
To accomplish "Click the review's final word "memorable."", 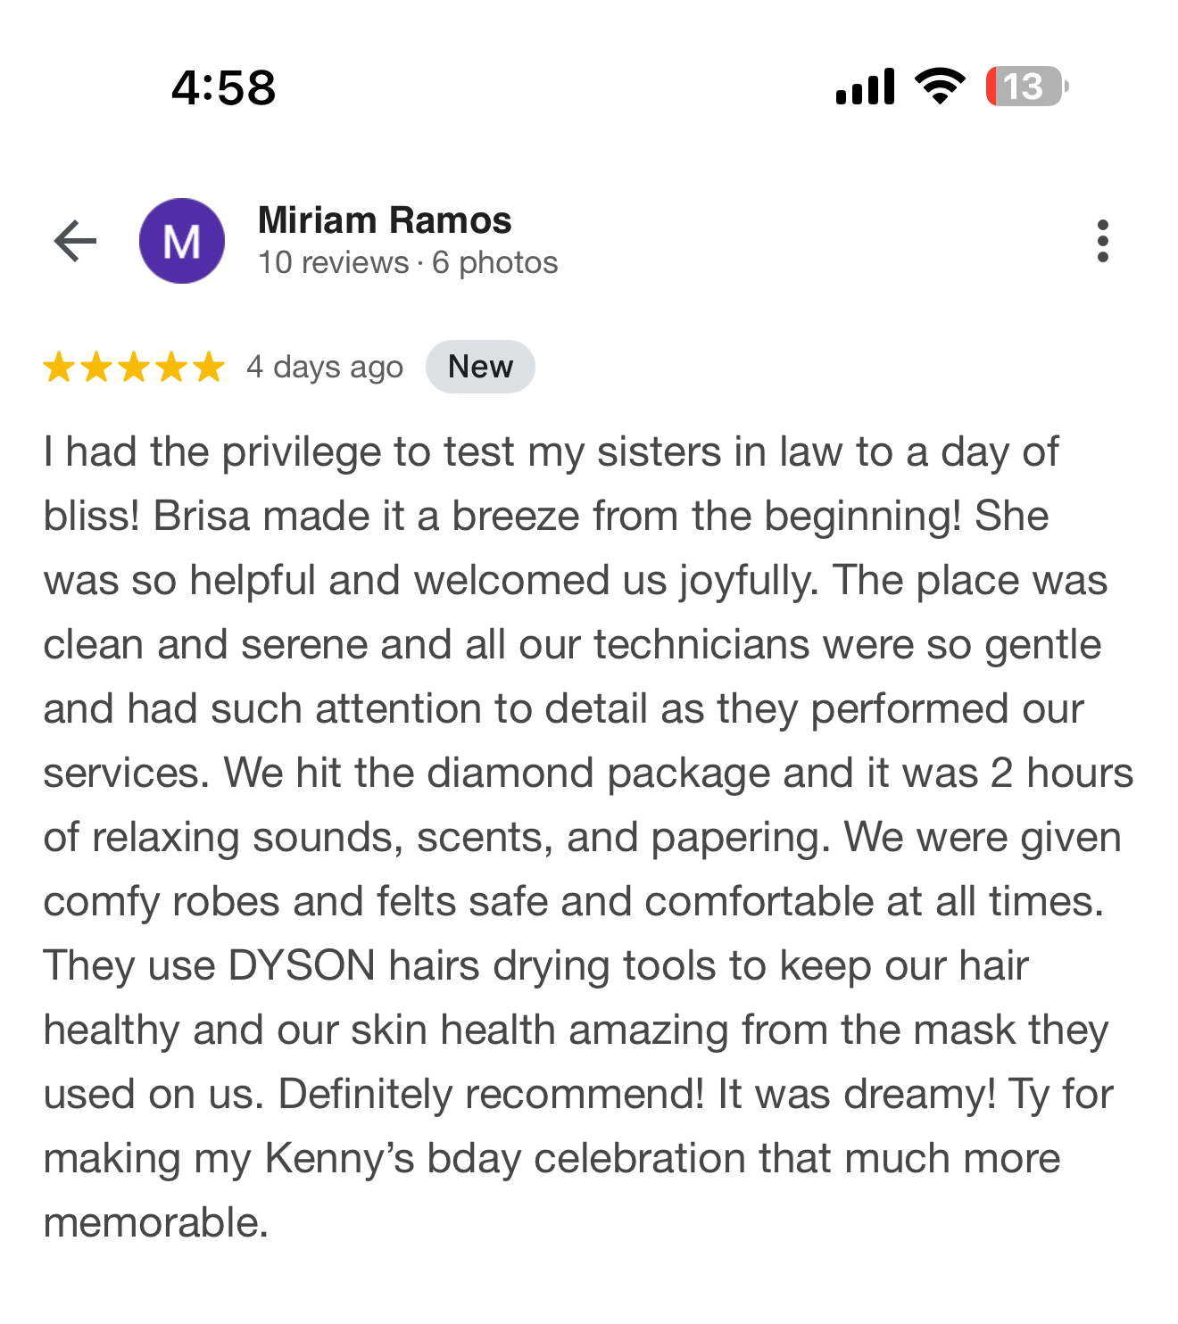I will click(156, 1222).
